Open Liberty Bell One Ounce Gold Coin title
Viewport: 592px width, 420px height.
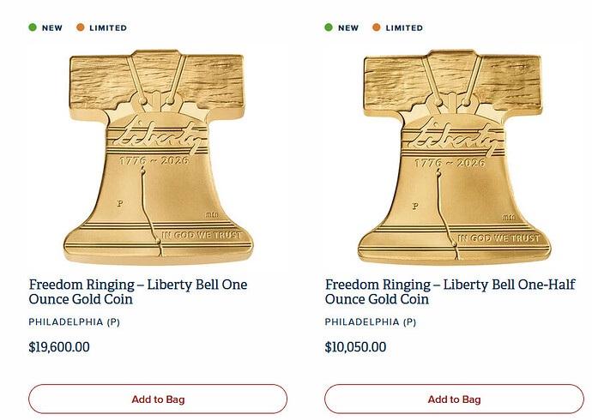[x=138, y=291]
